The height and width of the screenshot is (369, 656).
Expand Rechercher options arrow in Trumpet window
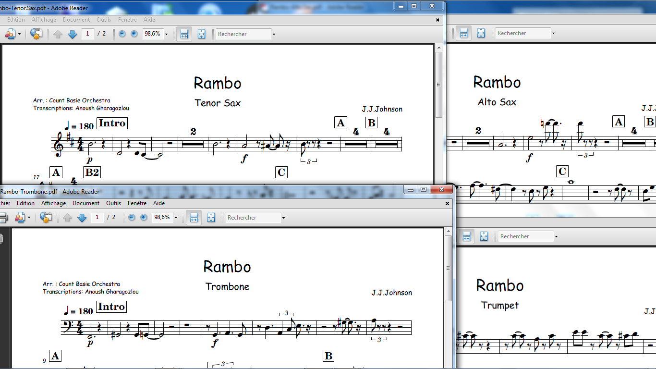click(x=556, y=236)
